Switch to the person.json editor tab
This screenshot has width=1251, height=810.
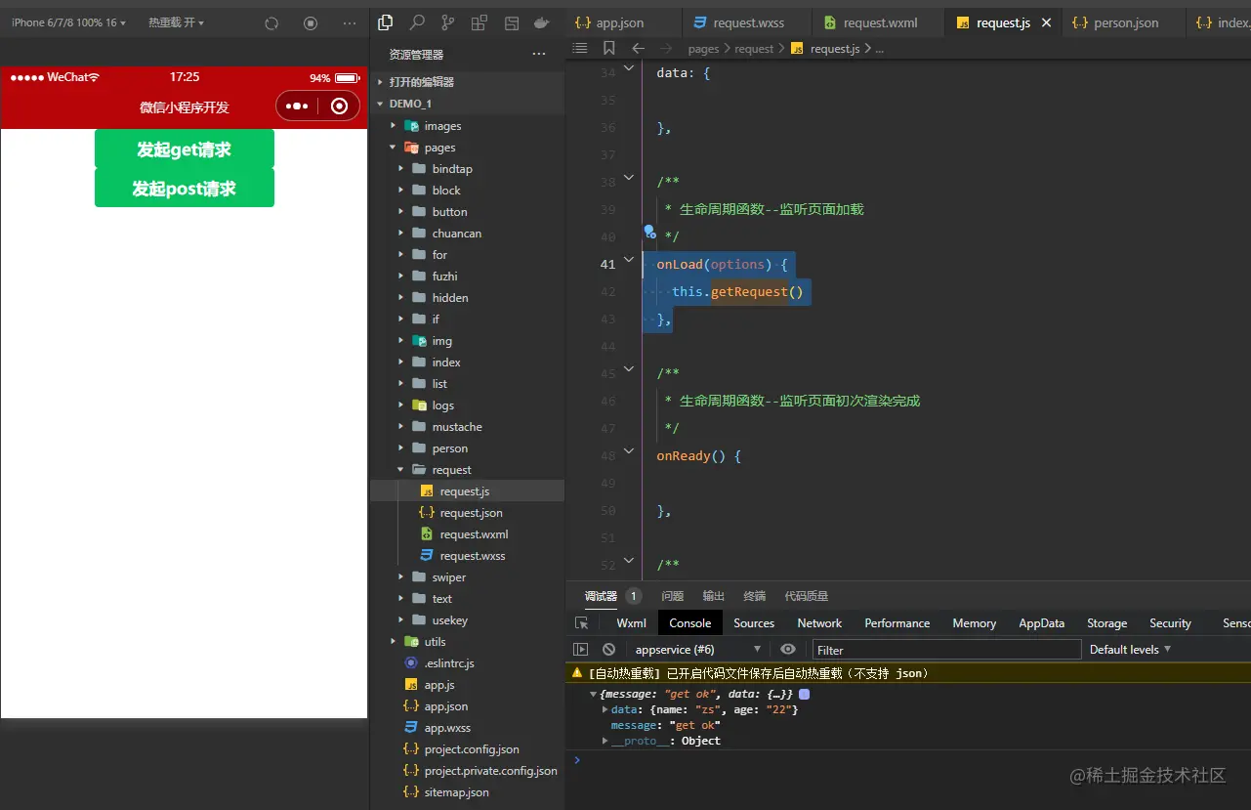1123,22
